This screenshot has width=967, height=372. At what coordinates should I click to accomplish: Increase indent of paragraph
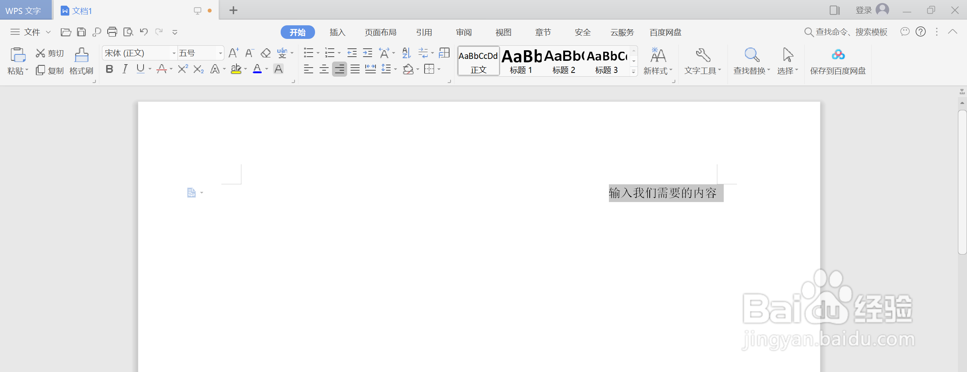pyautogui.click(x=368, y=53)
